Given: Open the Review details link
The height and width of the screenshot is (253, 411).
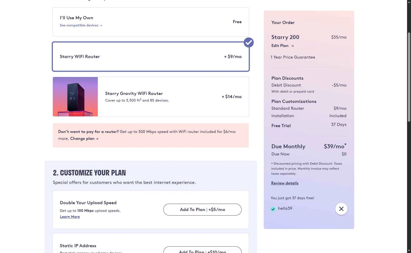Looking at the screenshot, I should tap(285, 183).
